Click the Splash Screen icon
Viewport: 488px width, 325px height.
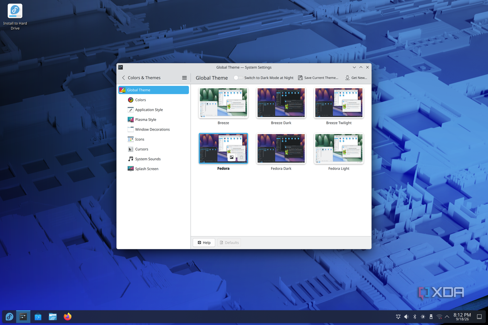point(131,169)
